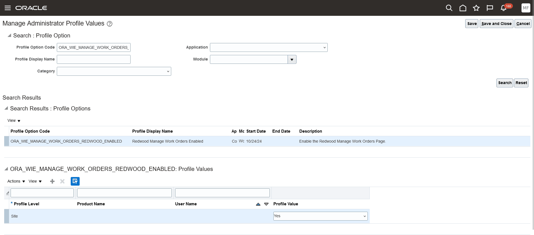Sort User Name column ascending
This screenshot has height=235, width=534.
click(258, 204)
